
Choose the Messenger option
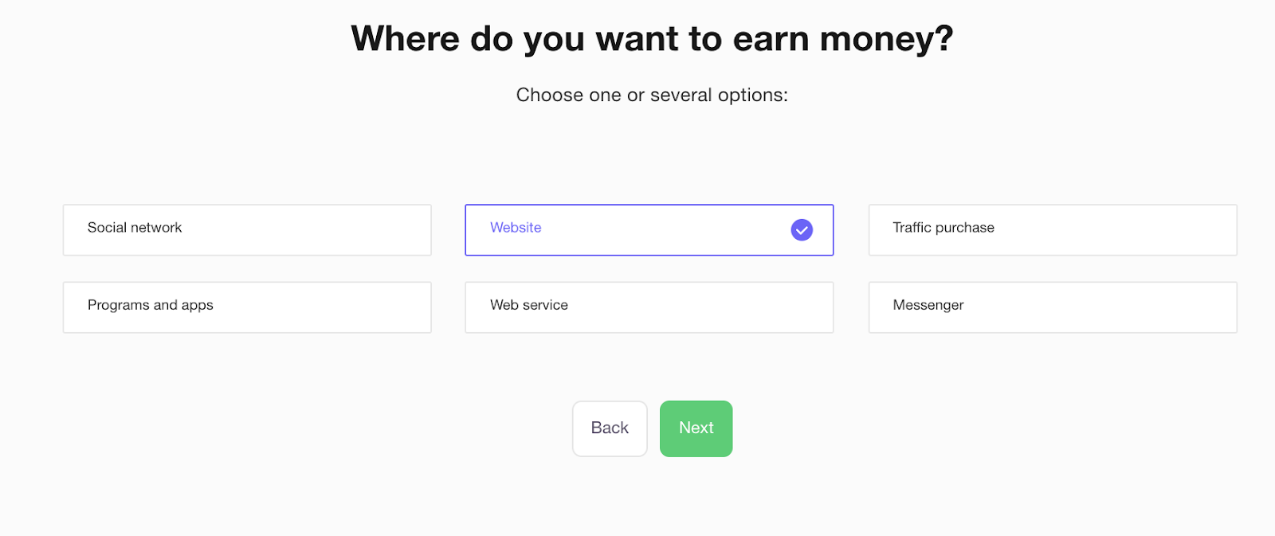tap(1053, 307)
